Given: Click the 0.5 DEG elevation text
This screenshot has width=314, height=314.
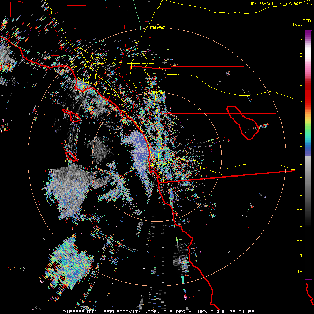Looking at the screenshot, I should click(x=174, y=312).
